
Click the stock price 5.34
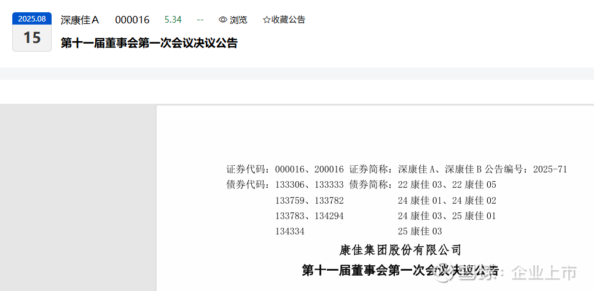coord(173,20)
